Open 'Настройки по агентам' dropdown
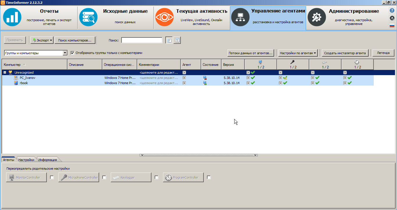 [298, 53]
